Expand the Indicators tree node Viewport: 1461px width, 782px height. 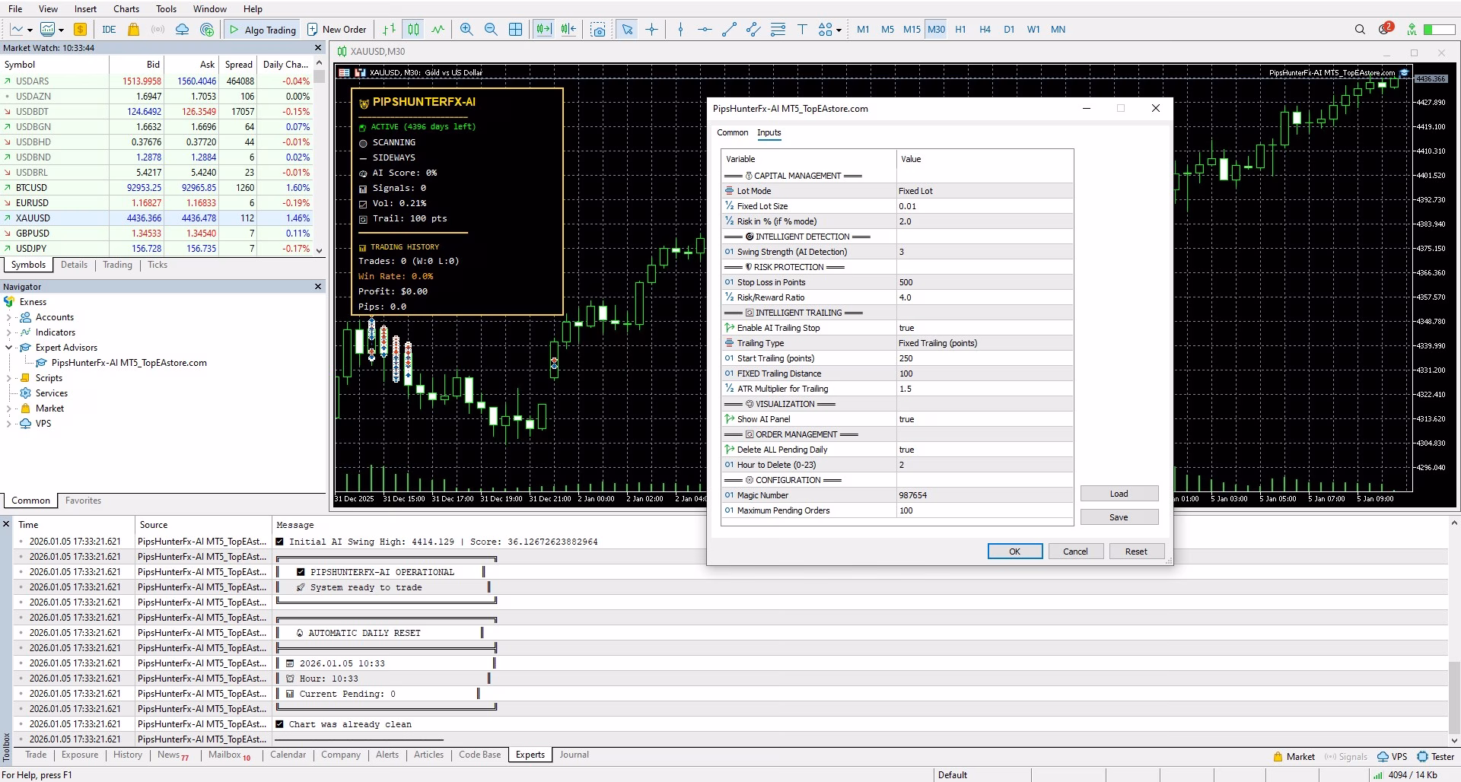(8, 332)
